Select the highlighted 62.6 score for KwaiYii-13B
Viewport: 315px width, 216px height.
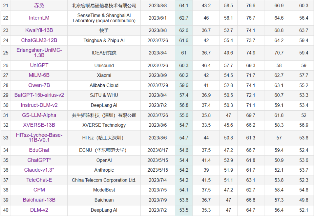(184, 31)
